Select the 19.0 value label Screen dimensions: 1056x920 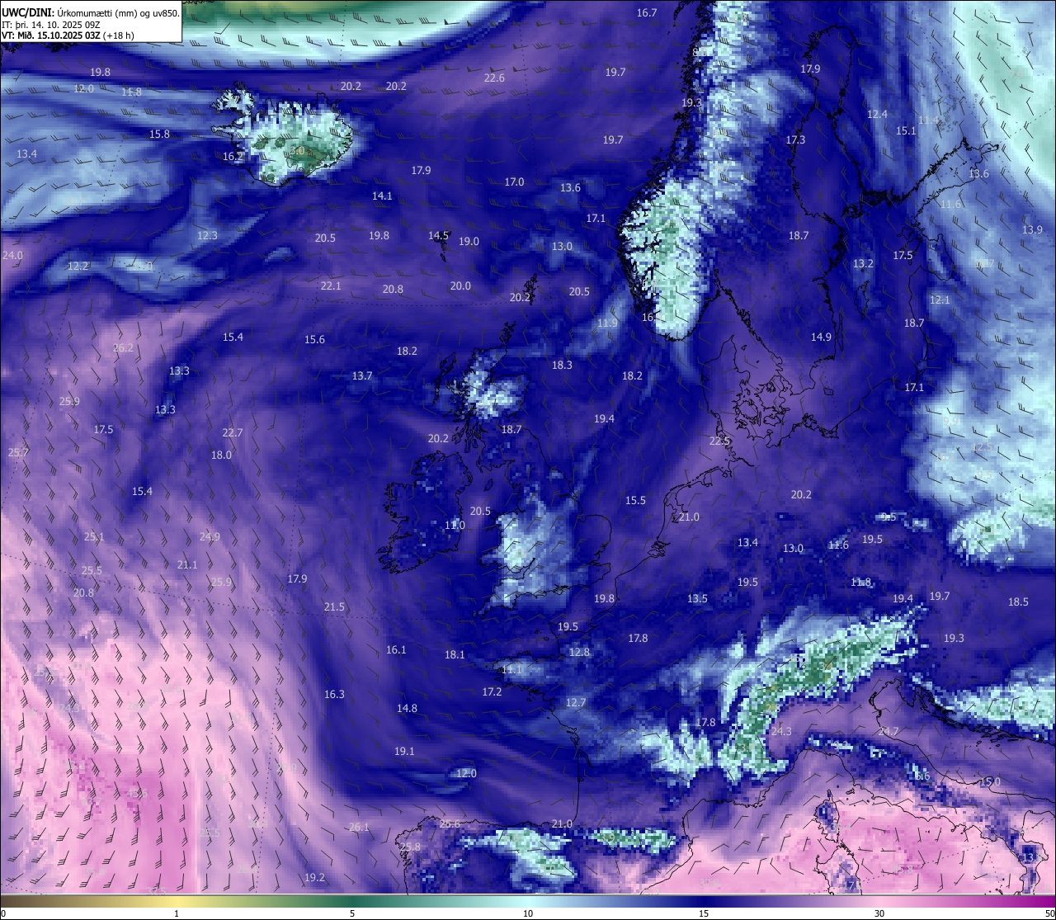[469, 242]
